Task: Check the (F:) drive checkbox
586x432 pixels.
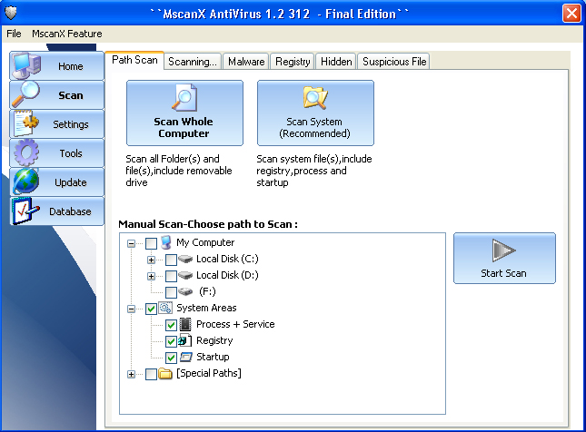Action: (x=171, y=292)
